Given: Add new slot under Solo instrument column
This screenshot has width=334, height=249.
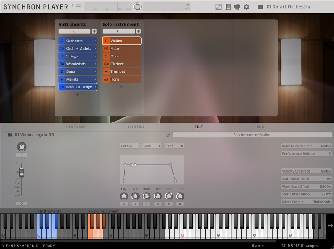Looking at the screenshot, I should 122,87.
